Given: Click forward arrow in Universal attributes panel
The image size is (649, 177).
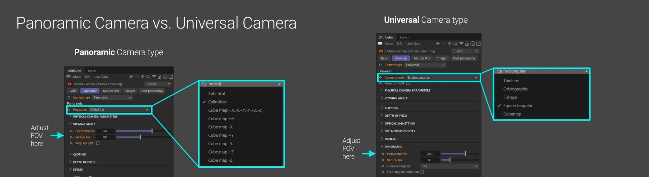Looking at the screenshot, I should (444, 44).
